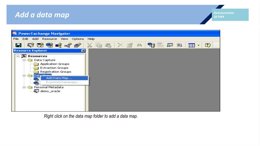Choose Add Data Map from context menu
260x146 pixels.
click(x=64, y=78)
